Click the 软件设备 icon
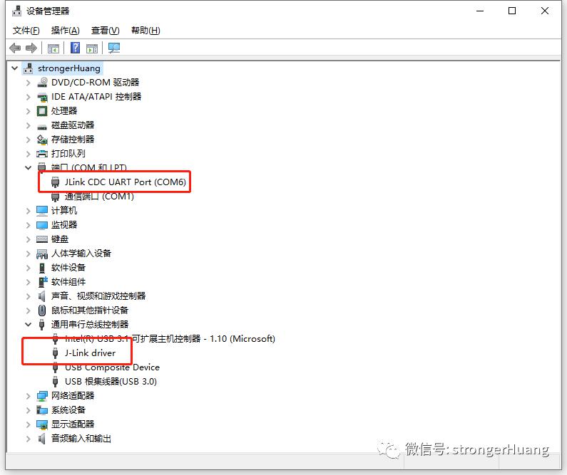Screen dimensions: 567x475 (42, 268)
